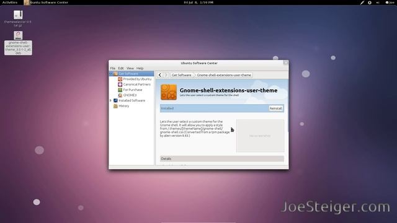Select Provided by Ubuntu in sidebar
397x223 pixels.
pos(137,79)
